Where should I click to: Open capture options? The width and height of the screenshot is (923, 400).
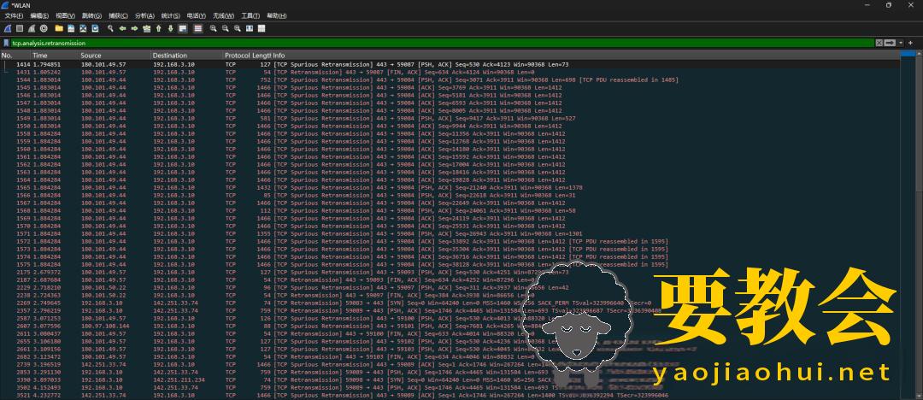43,28
